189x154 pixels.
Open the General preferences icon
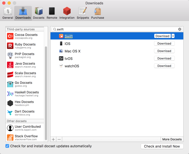click(8, 11)
